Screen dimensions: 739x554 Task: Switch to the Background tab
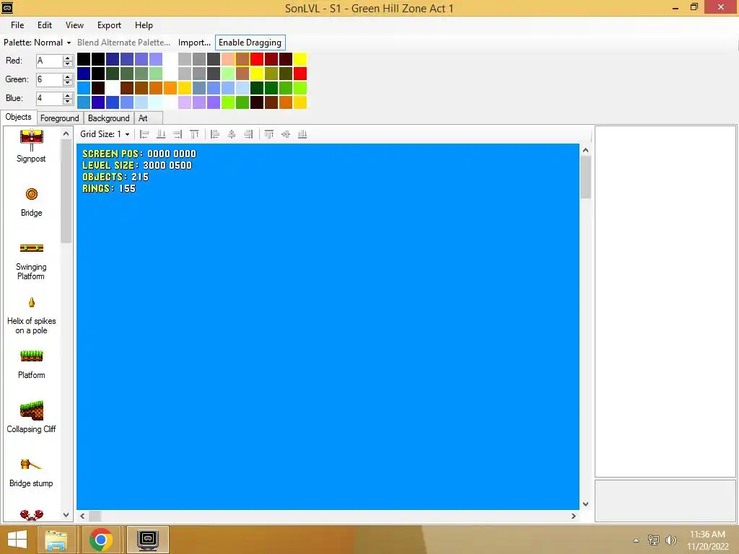coord(109,118)
